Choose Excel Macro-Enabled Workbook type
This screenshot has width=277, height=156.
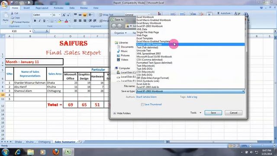[190, 20]
